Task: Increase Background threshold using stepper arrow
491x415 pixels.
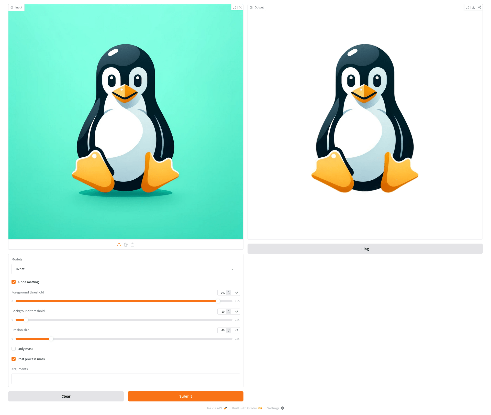Action: coord(229,310)
